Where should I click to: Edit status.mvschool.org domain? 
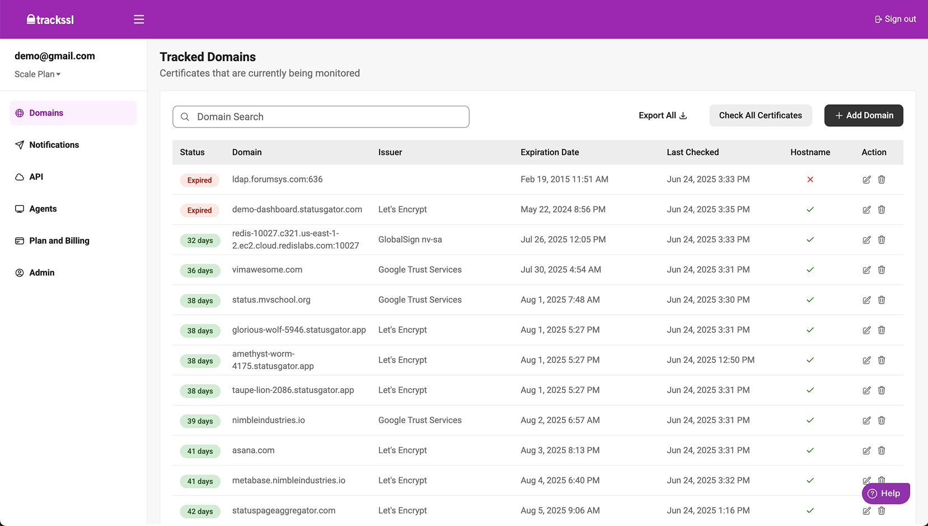[x=866, y=300]
